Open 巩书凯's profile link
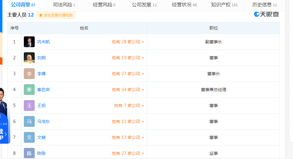 pyautogui.click(x=43, y=42)
